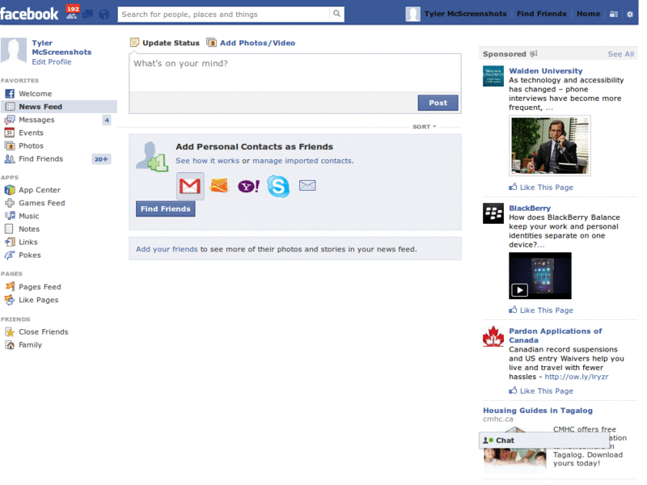
Task: Expand the SORT dropdown
Action: coord(424,127)
